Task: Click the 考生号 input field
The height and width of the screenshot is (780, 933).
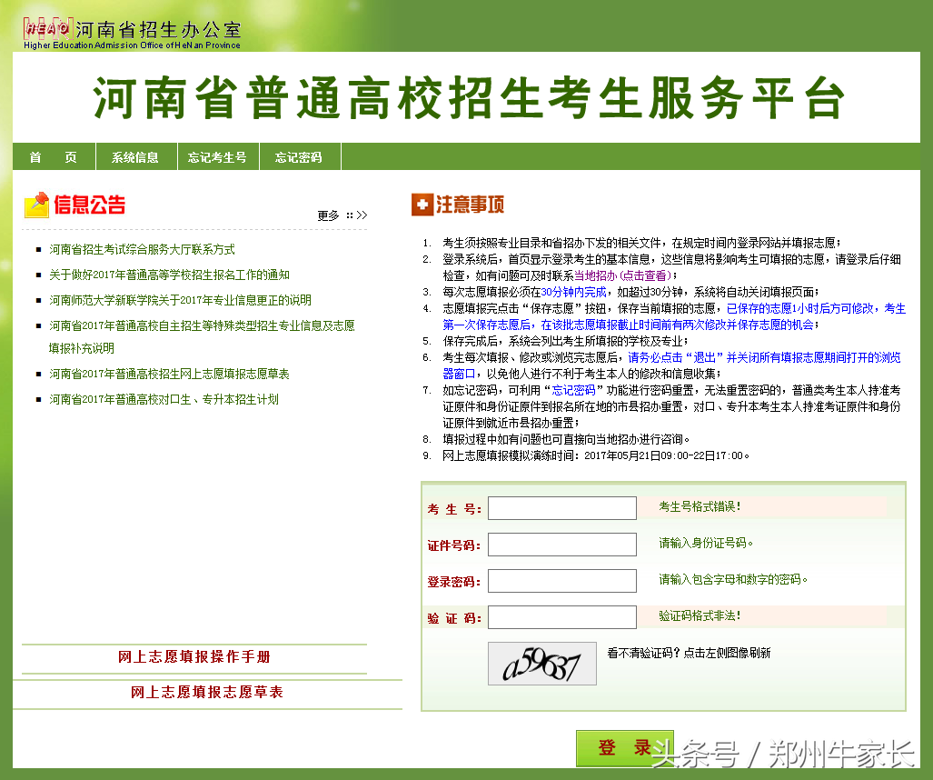Action: pyautogui.click(x=561, y=508)
